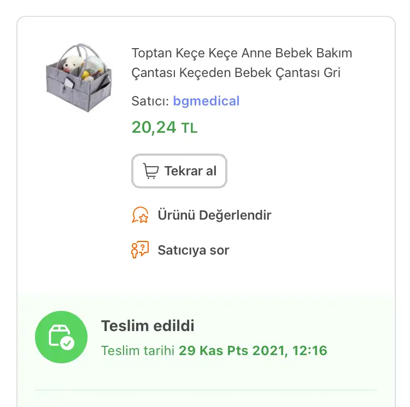Click the product title starting with Toptan Keçe
Image resolution: width=410 pixels, height=407 pixels.
[x=242, y=54]
